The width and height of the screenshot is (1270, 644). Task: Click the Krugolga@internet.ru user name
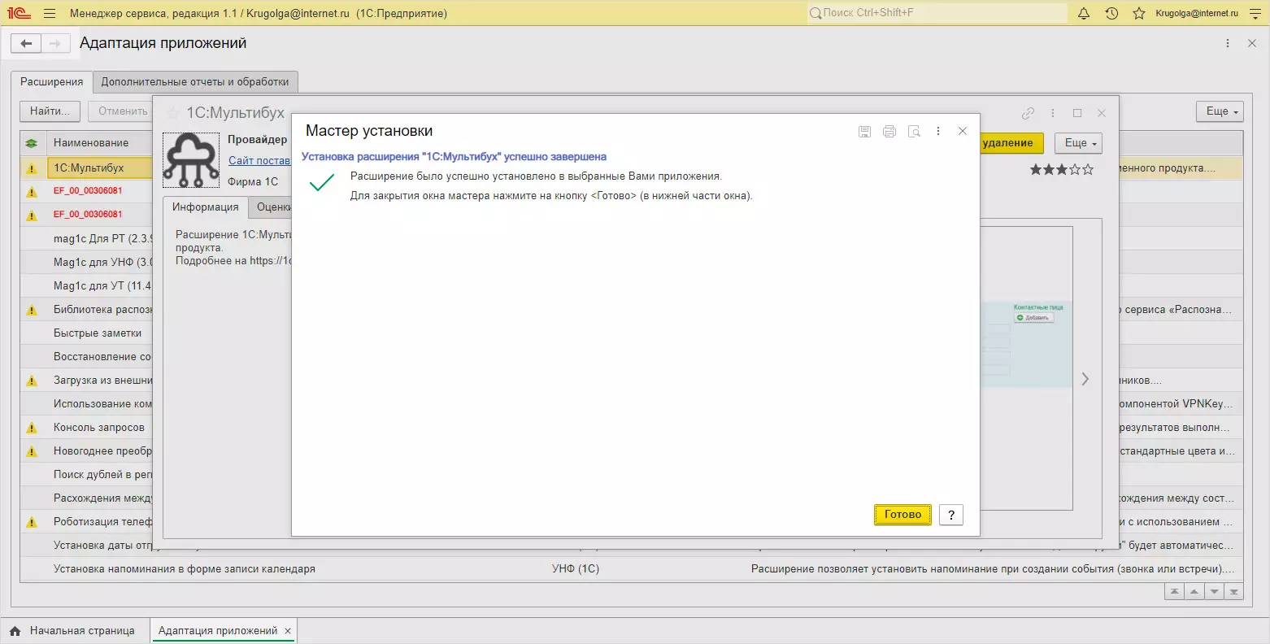pos(1197,13)
